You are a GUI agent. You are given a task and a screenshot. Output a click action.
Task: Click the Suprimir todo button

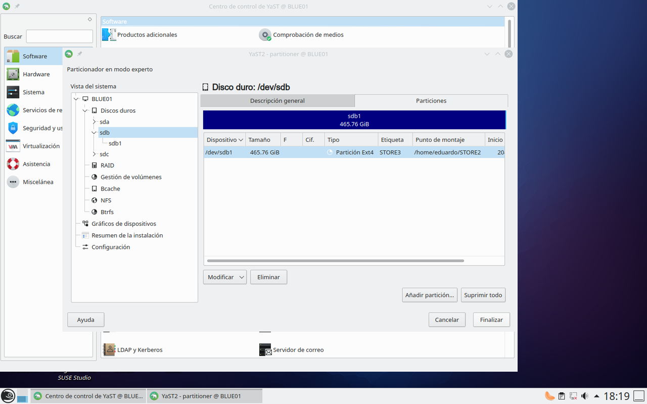pos(483,295)
